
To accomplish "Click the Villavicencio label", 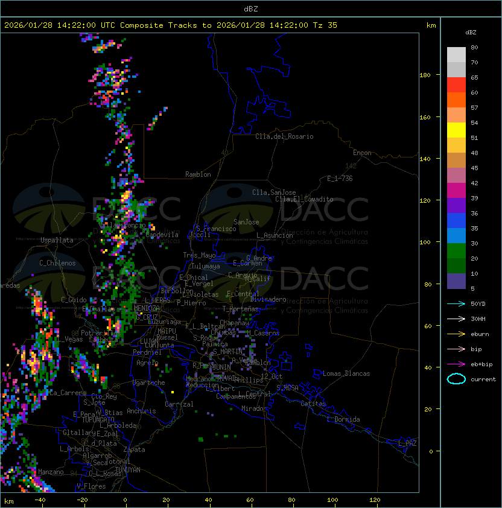I will tap(122, 225).
